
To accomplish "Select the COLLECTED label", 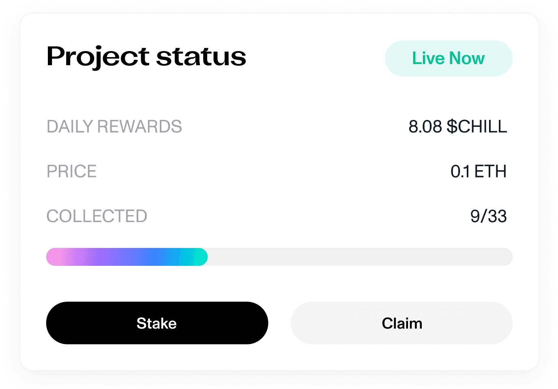I will (97, 216).
